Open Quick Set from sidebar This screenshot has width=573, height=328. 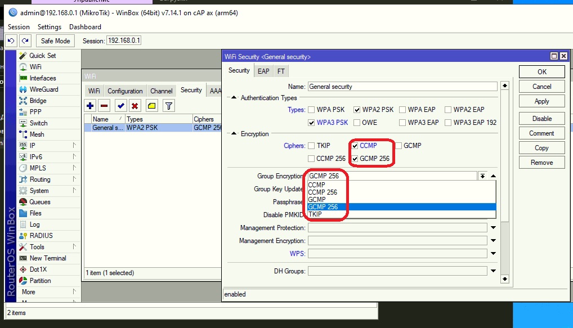click(x=42, y=56)
